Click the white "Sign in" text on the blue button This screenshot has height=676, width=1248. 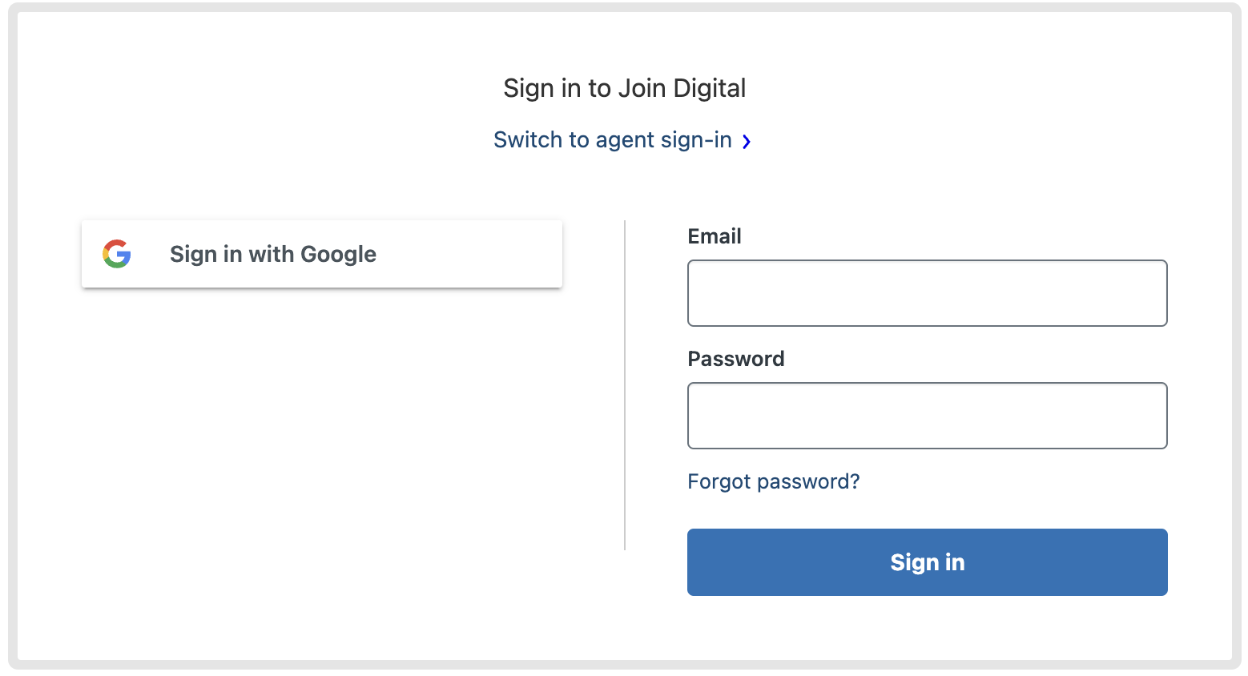click(928, 562)
